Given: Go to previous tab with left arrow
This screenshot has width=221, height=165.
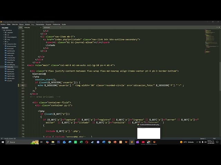Looking at the screenshot, I should coord(20,27).
